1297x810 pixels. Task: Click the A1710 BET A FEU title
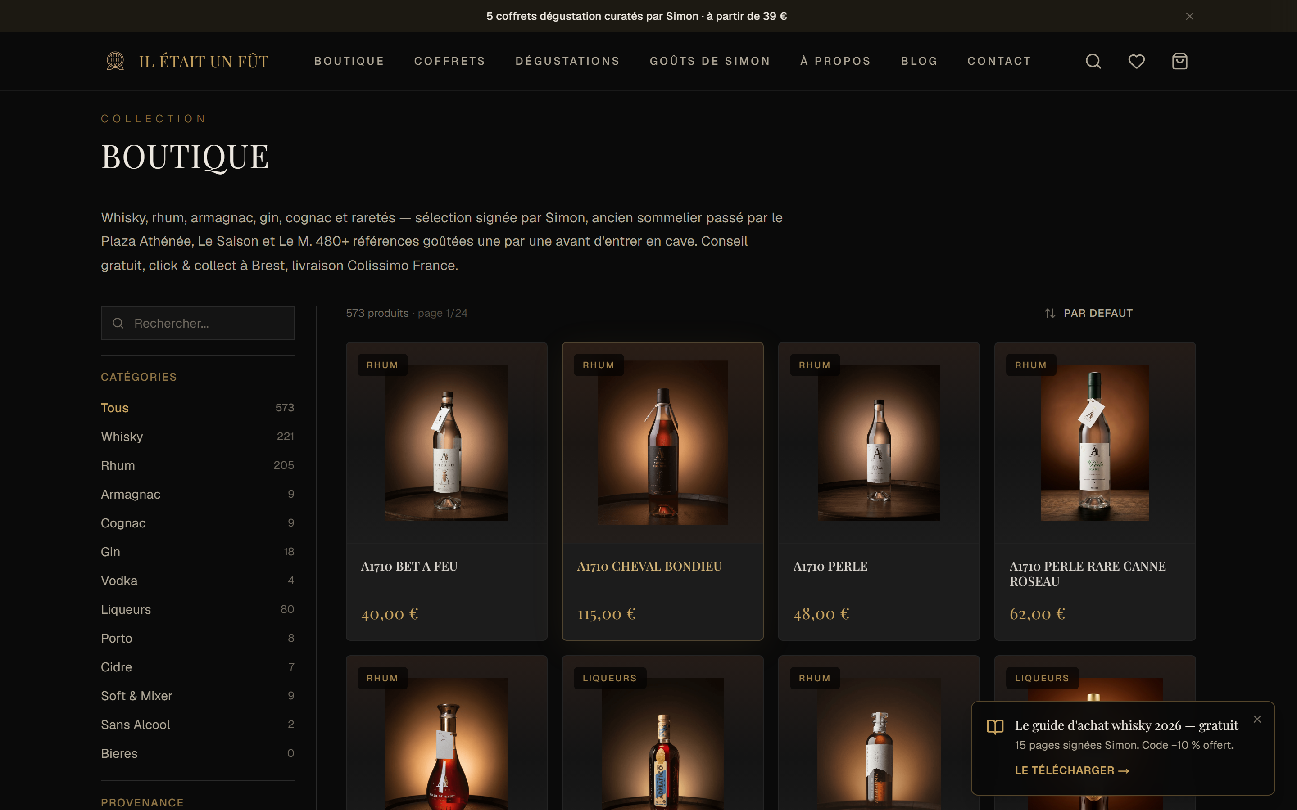pyautogui.click(x=409, y=566)
